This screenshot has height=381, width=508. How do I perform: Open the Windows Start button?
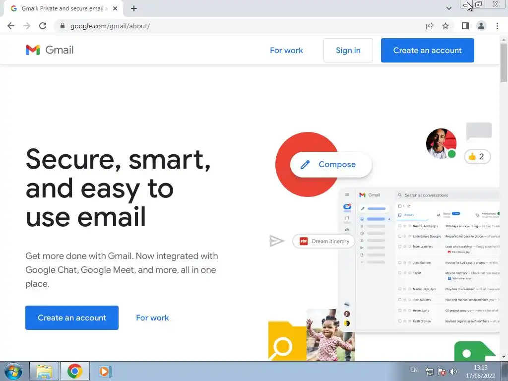[x=13, y=371]
